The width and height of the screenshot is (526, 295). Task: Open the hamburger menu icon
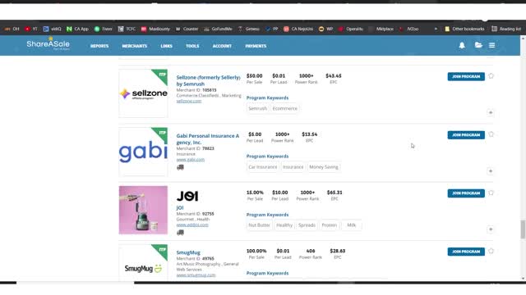pos(491,45)
